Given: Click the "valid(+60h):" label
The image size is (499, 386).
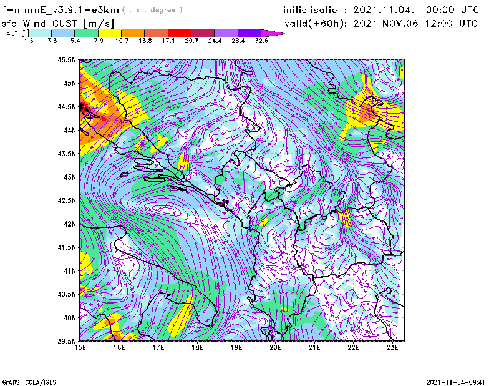Looking at the screenshot, I should tap(316, 24).
